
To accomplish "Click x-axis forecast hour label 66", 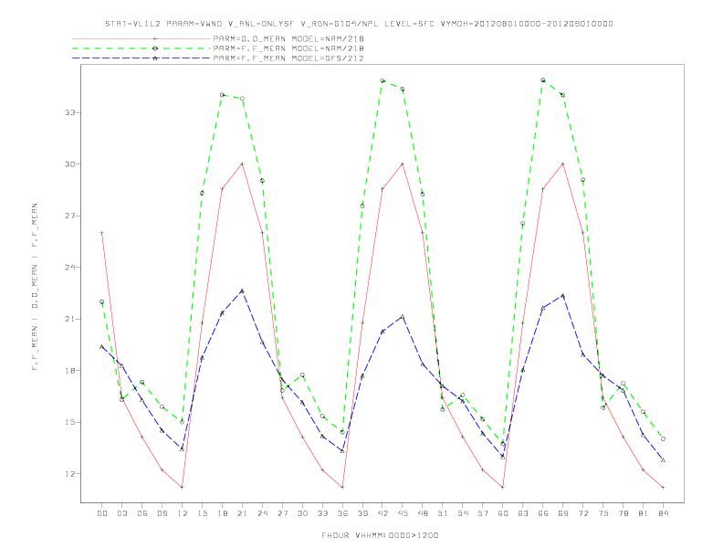I will coord(543,513).
